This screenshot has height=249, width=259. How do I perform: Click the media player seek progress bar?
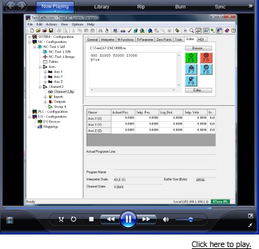[128, 208]
